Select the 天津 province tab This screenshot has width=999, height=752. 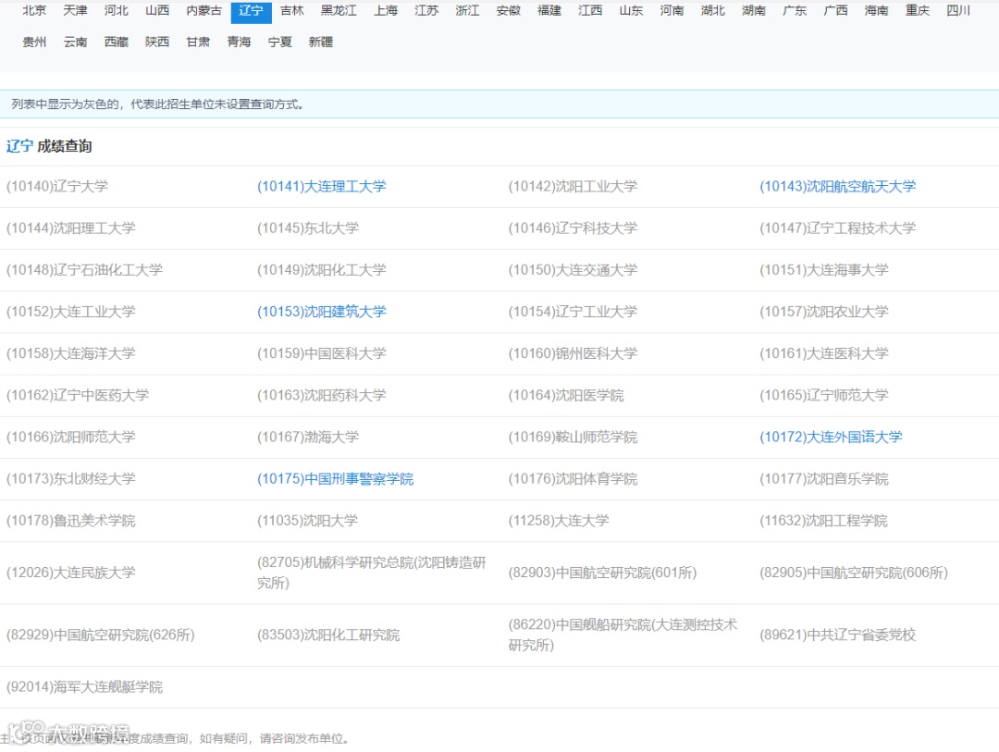[75, 11]
